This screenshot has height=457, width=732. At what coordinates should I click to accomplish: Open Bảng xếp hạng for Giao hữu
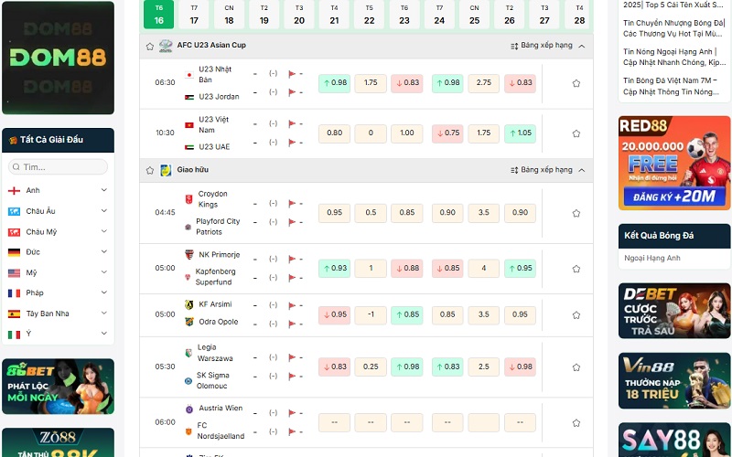pos(540,170)
